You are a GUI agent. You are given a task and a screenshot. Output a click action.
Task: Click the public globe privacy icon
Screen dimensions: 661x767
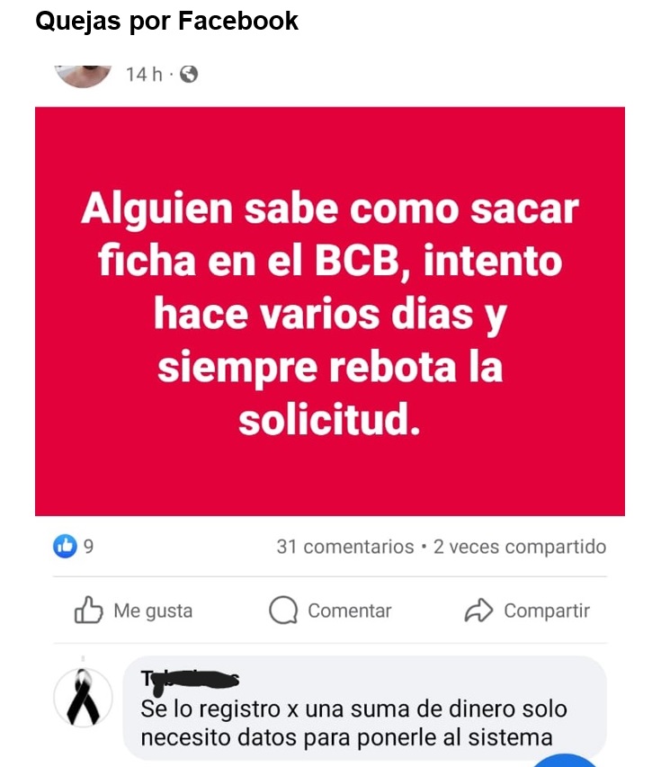[189, 75]
